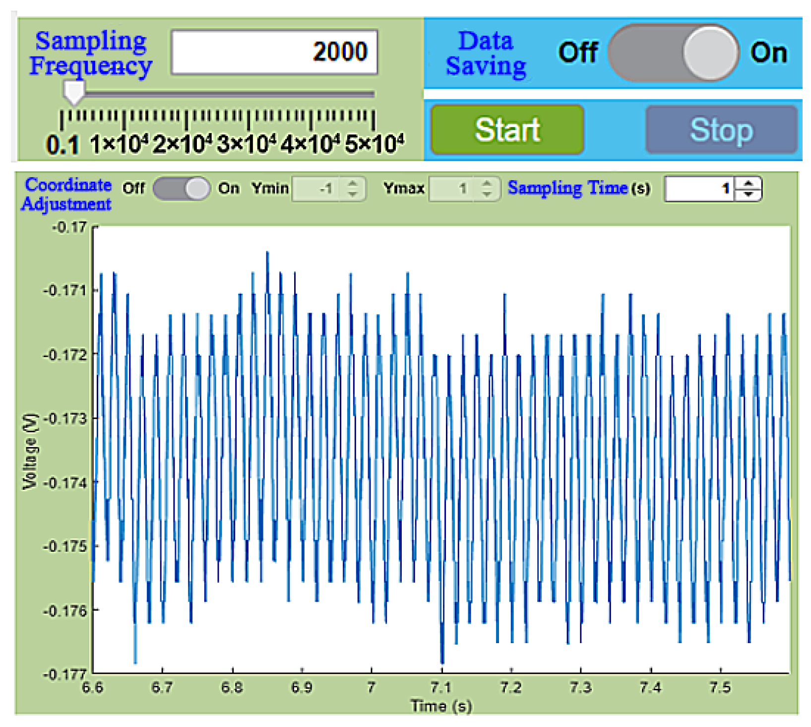Click the Ymin value field
Screen dimensions: 811x727
pos(317,189)
